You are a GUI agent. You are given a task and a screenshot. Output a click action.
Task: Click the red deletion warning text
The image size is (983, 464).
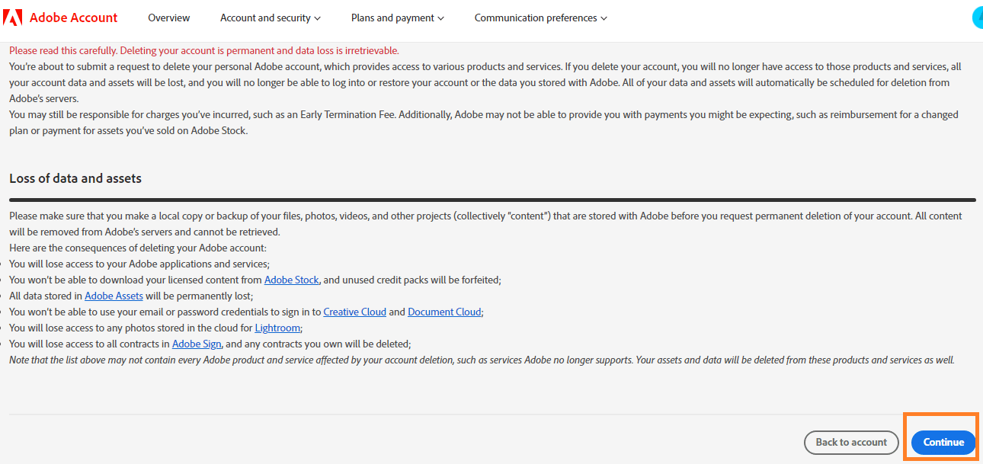[x=204, y=50]
